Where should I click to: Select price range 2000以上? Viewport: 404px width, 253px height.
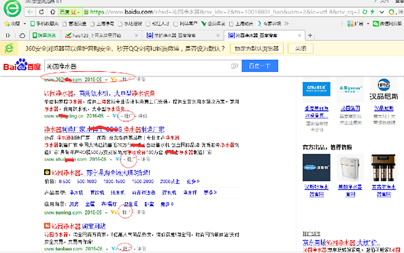170,182
